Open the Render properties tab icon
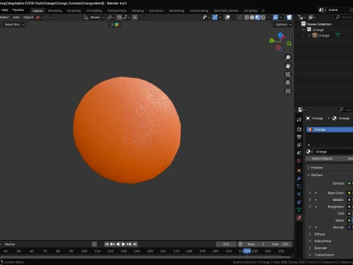This screenshot has width=353, height=265. pos(299,129)
